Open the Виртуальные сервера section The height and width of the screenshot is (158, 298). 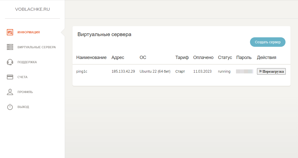pos(36,47)
